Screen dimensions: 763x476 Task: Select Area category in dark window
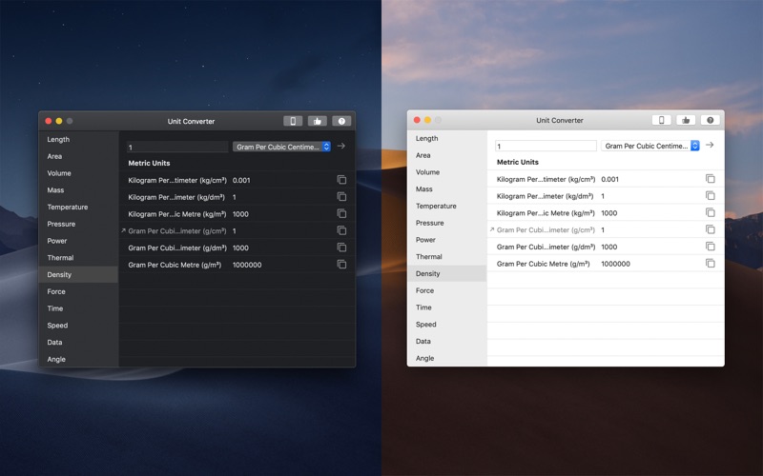pyautogui.click(x=78, y=156)
